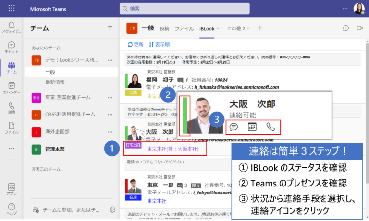Switch to the 投稿 tab
Screen dimensions: 369x221
click(164, 29)
